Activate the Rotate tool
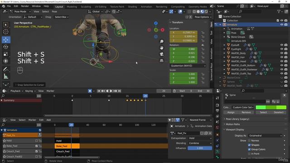The height and width of the screenshot is (163, 290). [6, 47]
